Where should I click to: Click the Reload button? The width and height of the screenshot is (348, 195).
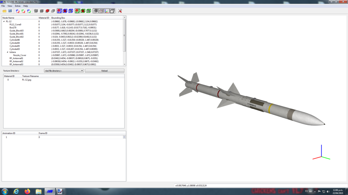click(104, 71)
